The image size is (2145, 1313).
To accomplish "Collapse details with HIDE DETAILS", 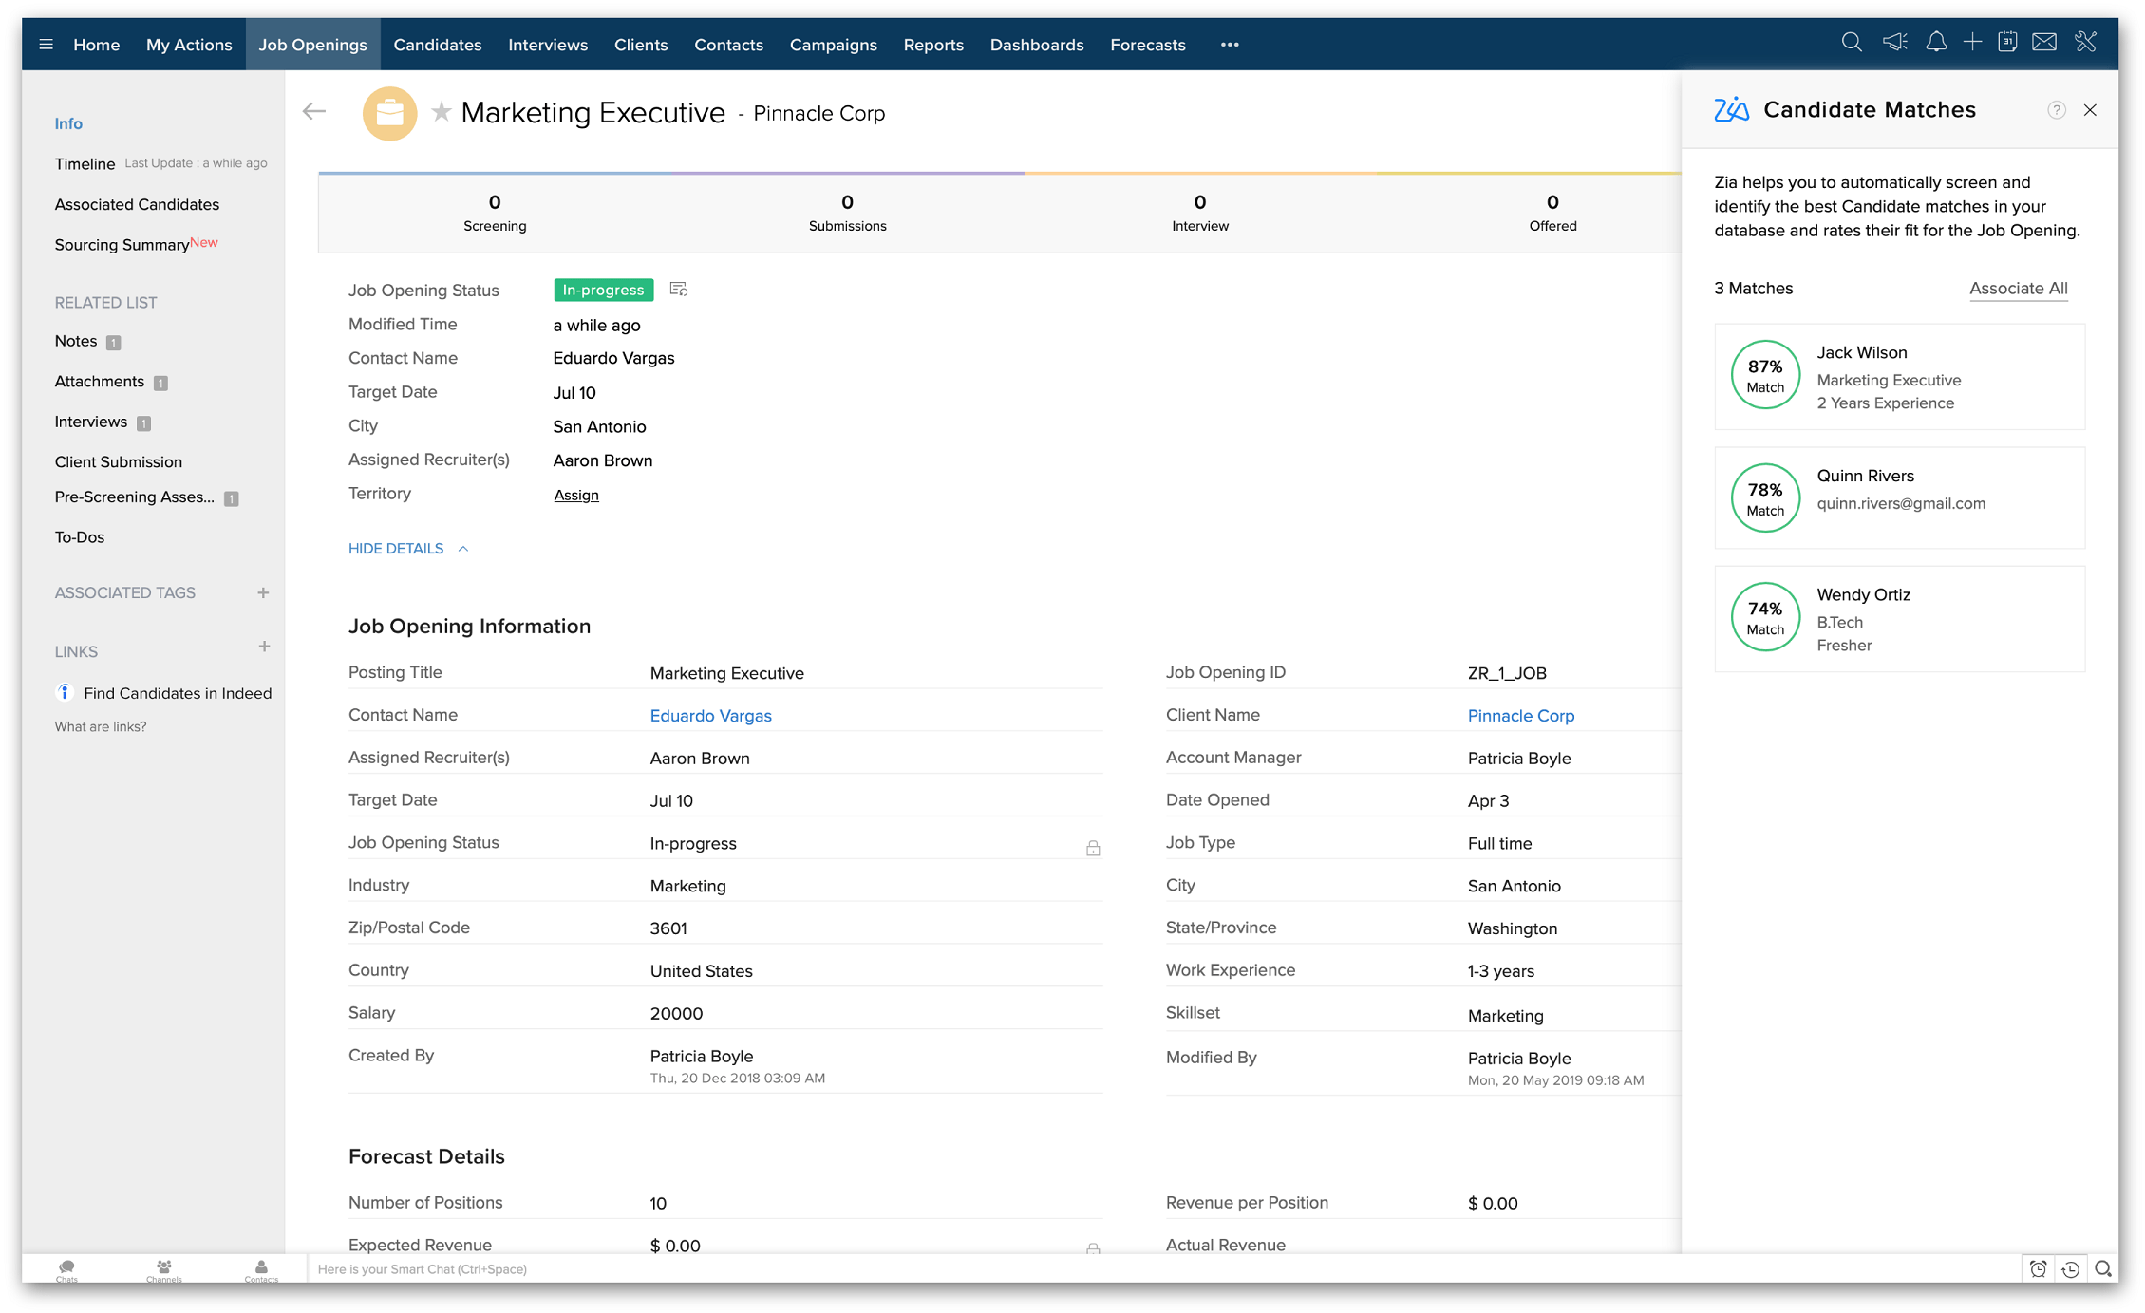I will tap(409, 549).
